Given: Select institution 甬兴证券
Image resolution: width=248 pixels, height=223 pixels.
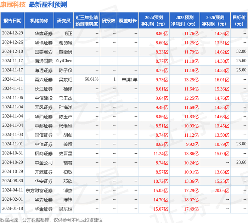Looking at the screenshot, I should 44,80.
